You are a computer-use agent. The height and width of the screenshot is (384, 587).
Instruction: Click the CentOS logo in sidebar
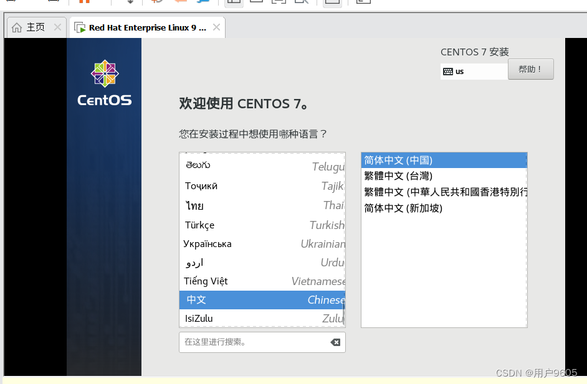click(105, 83)
